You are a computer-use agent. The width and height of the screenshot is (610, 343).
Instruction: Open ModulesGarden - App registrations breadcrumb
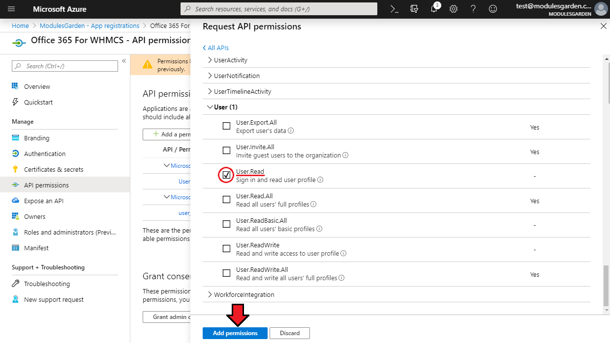click(x=90, y=26)
